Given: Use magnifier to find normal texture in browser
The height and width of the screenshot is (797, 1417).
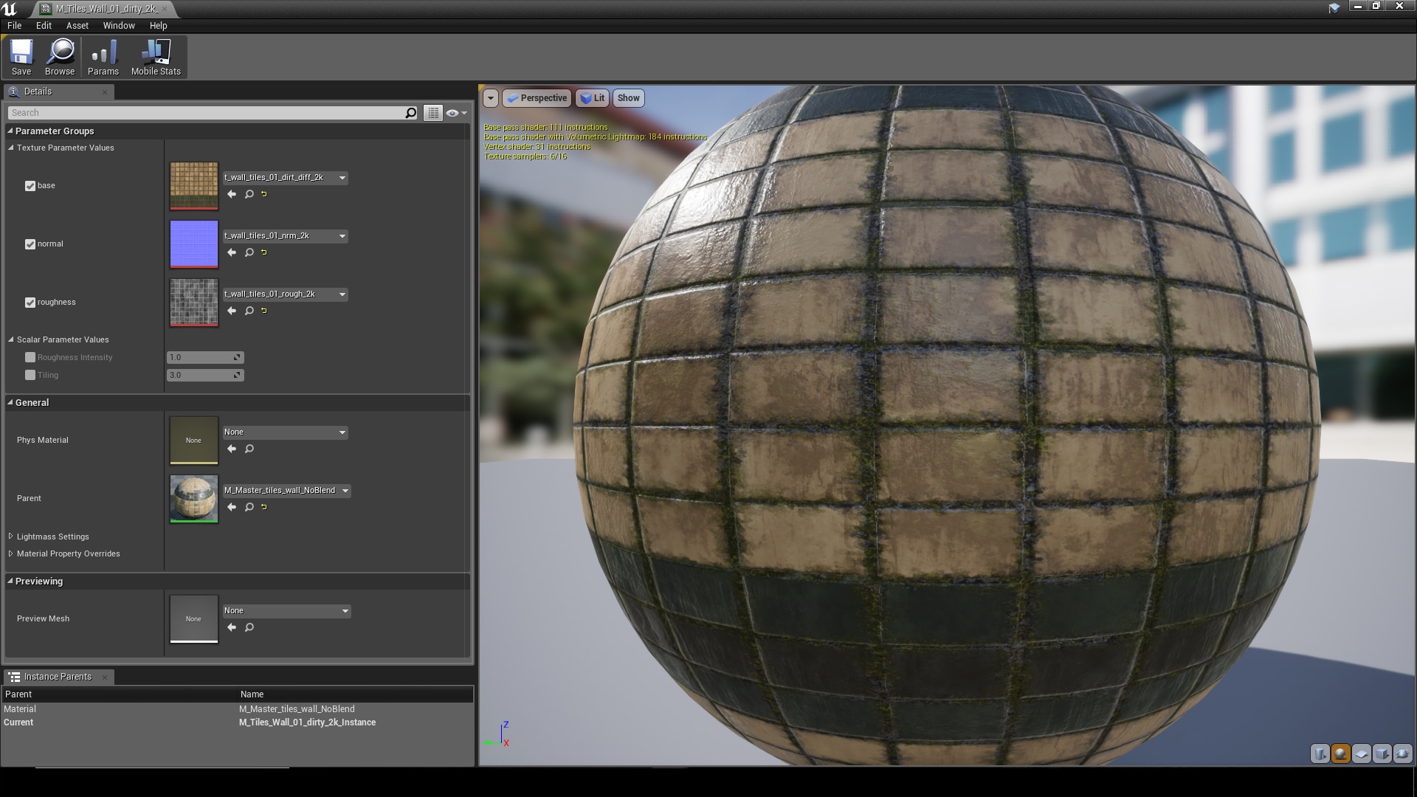Looking at the screenshot, I should pyautogui.click(x=249, y=252).
